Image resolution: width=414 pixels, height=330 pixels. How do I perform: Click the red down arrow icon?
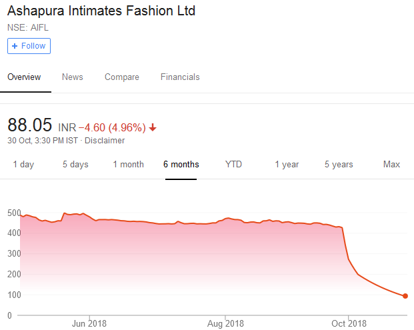[153, 127]
